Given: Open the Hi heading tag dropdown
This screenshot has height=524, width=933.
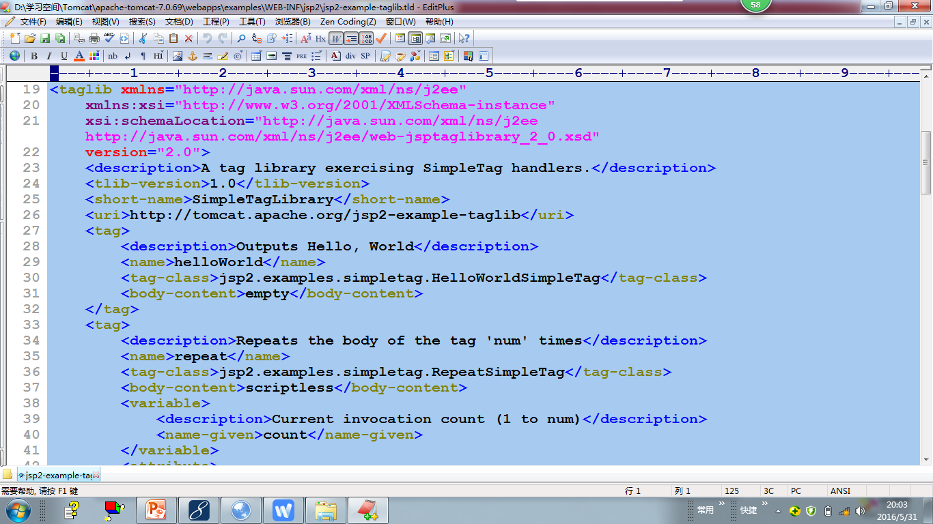Looking at the screenshot, I should click(158, 56).
